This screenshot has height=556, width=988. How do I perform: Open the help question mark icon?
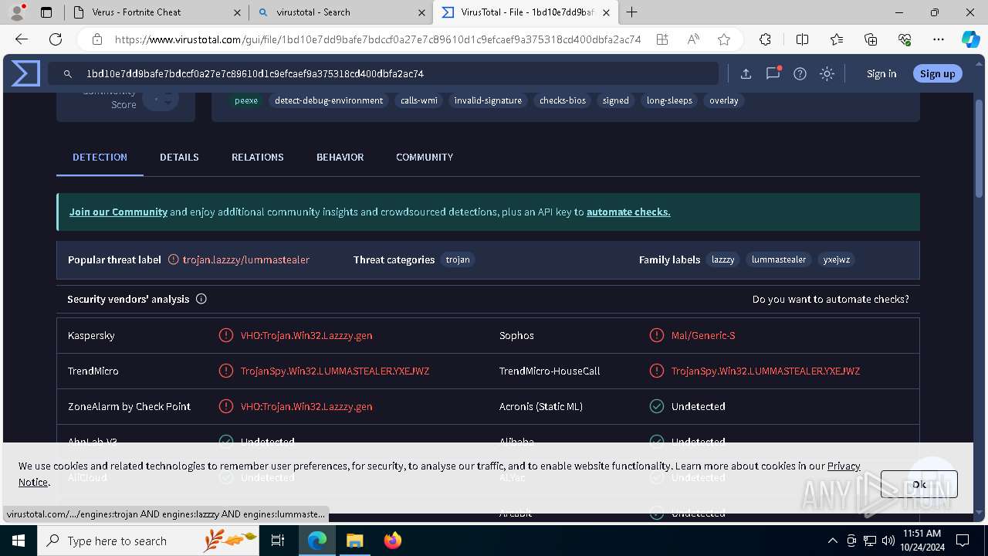800,74
